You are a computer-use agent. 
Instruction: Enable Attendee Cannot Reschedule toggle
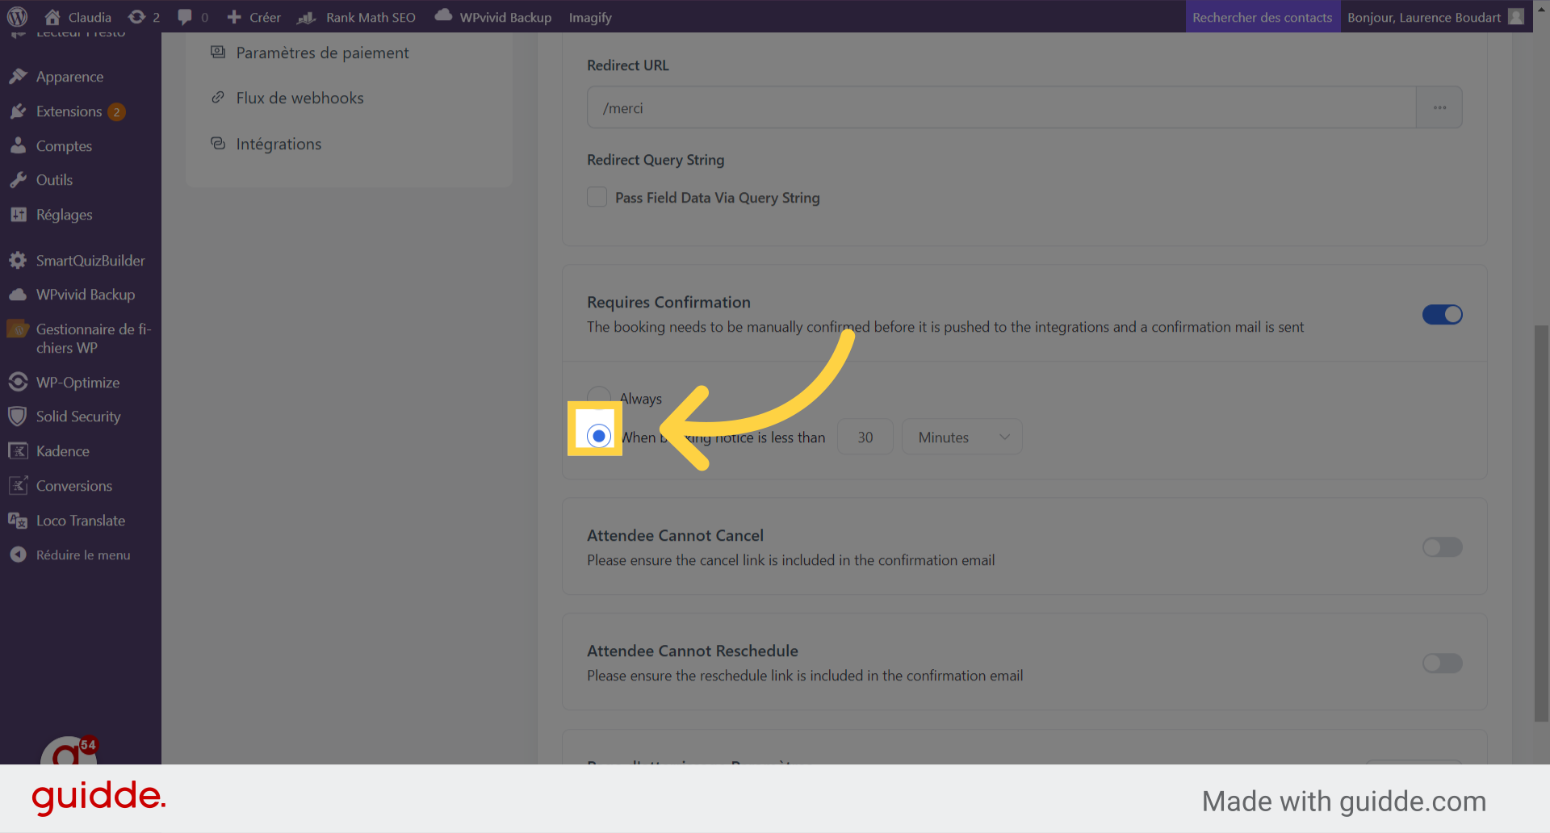tap(1442, 663)
